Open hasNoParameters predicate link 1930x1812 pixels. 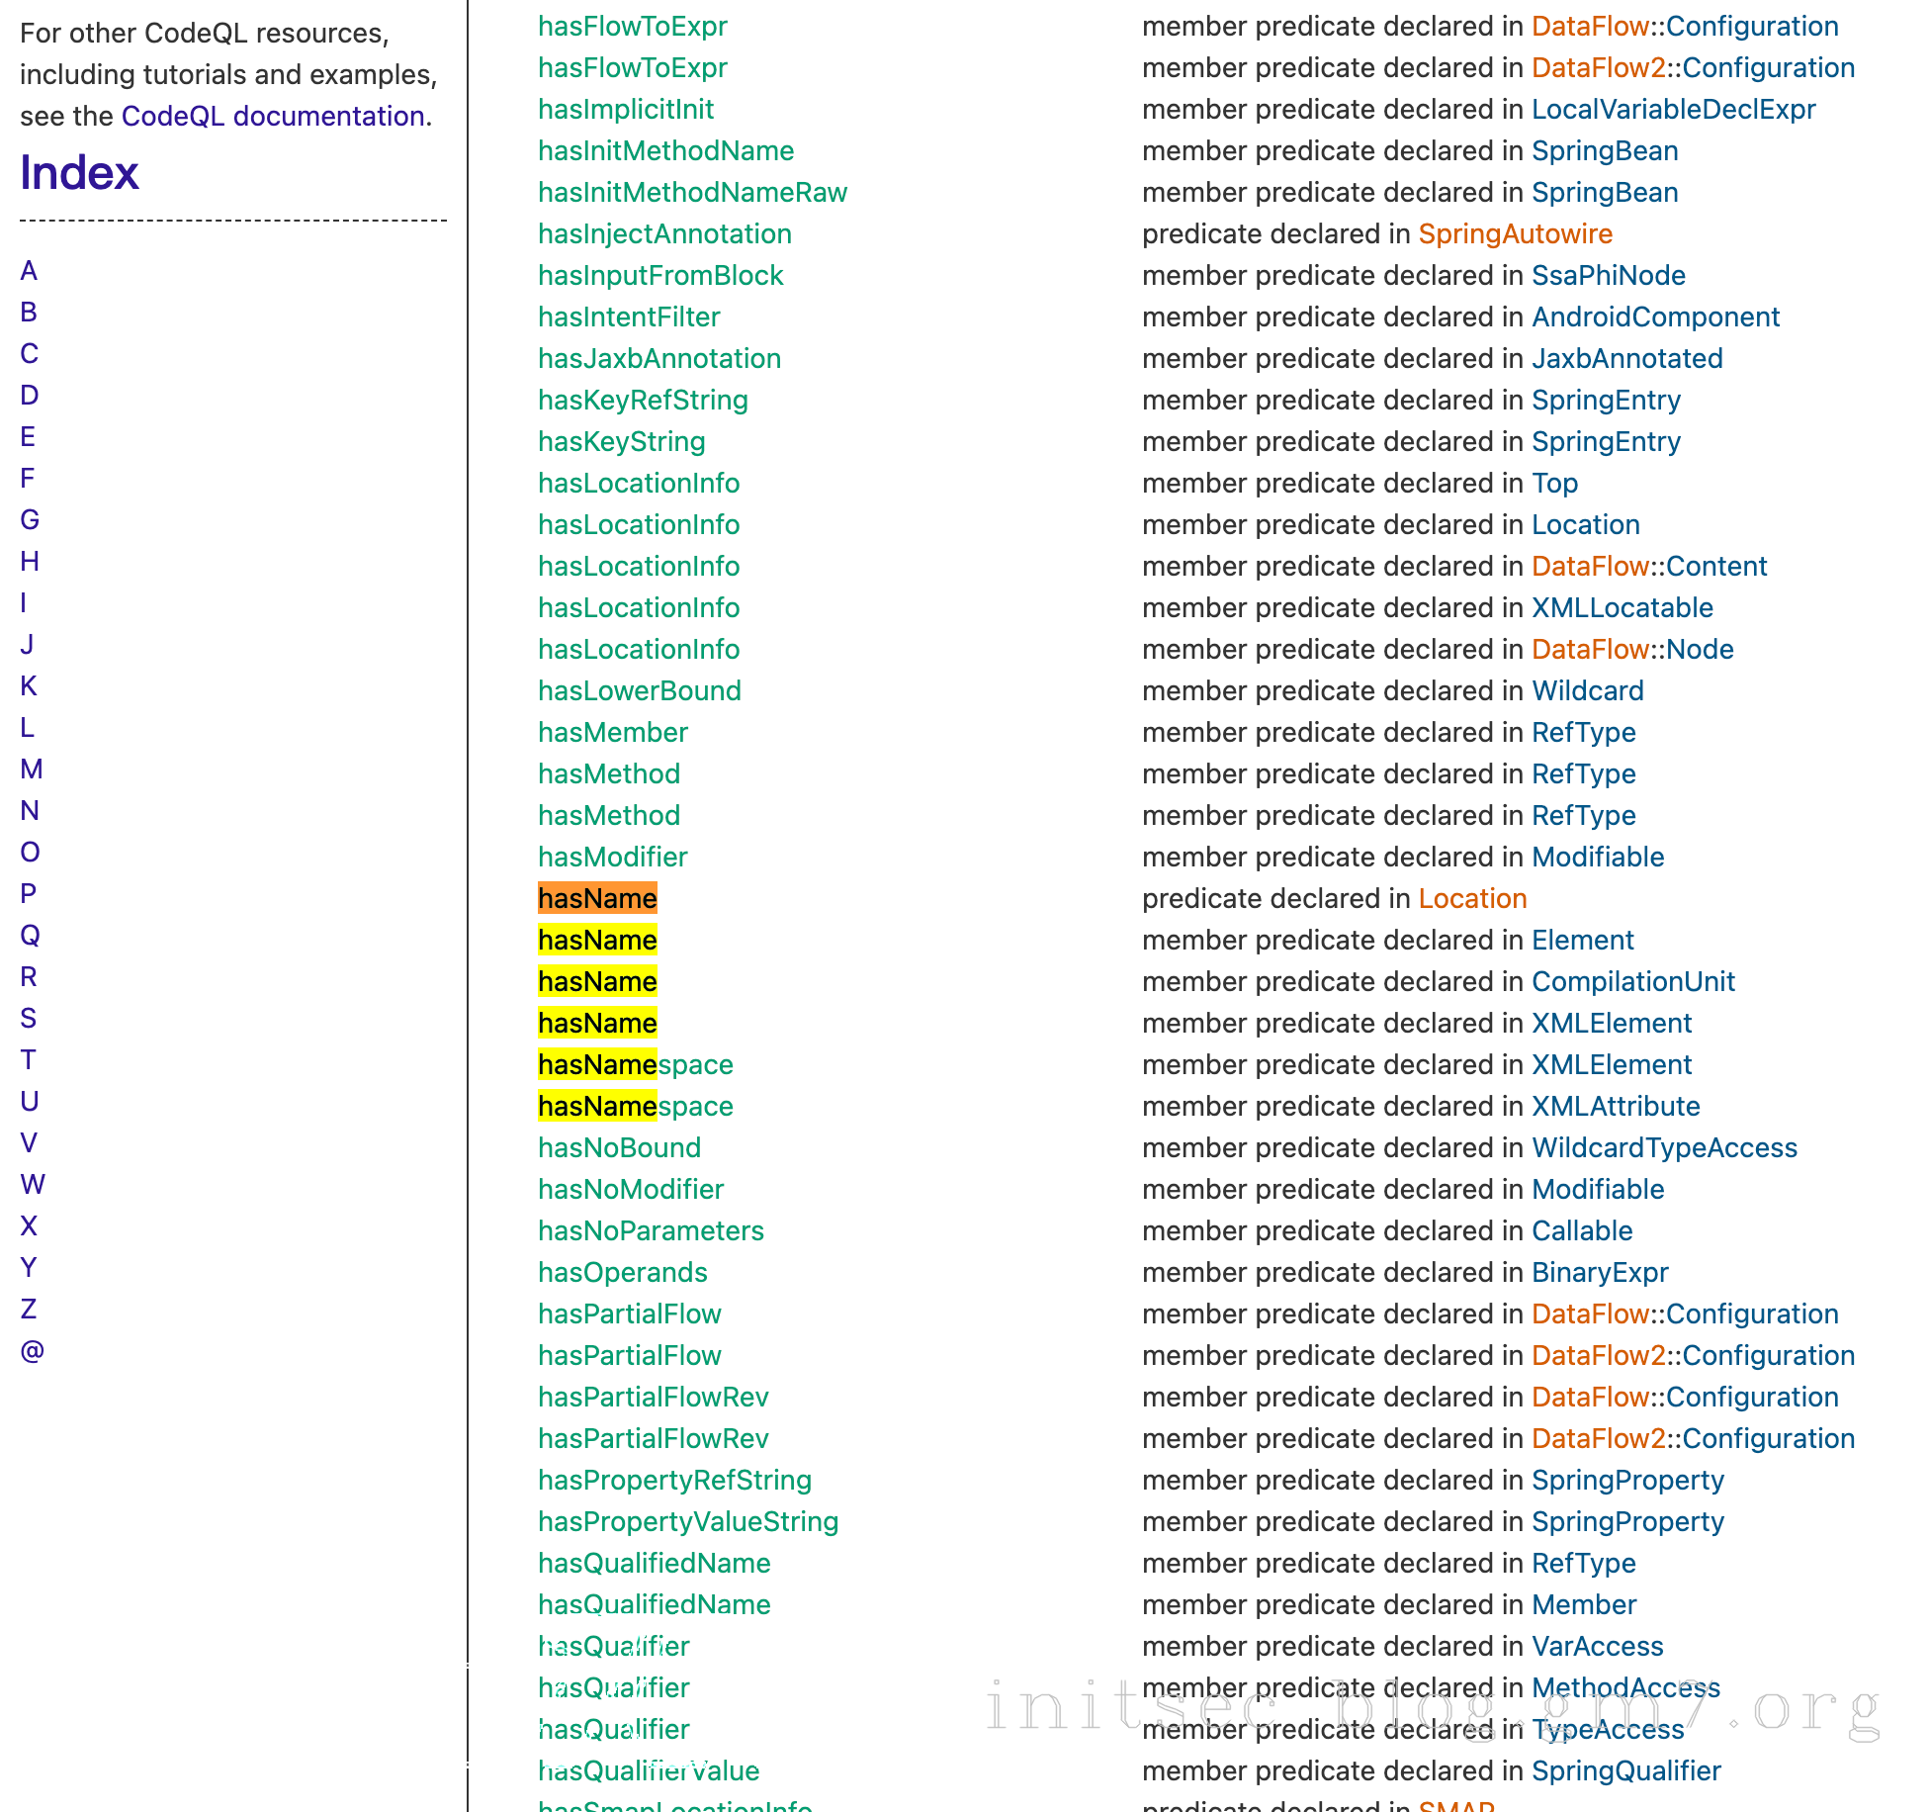(x=651, y=1230)
